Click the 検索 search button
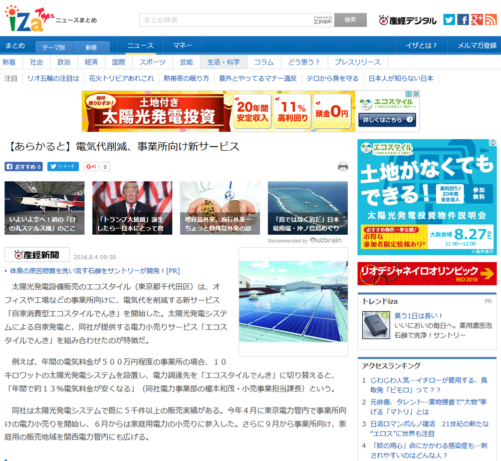The height and width of the screenshot is (461, 501). pos(350,20)
